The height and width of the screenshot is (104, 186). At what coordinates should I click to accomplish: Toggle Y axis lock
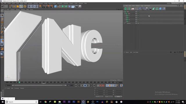[x=33, y=6]
